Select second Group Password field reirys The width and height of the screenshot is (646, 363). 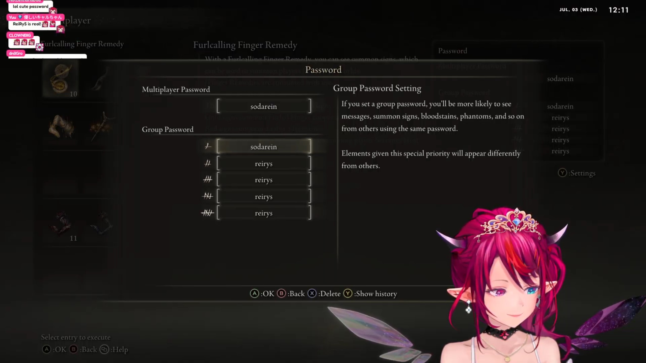[x=264, y=163]
